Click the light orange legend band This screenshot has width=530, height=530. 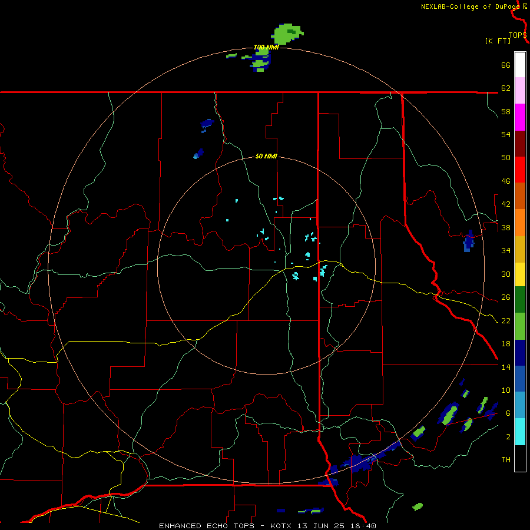(520, 223)
